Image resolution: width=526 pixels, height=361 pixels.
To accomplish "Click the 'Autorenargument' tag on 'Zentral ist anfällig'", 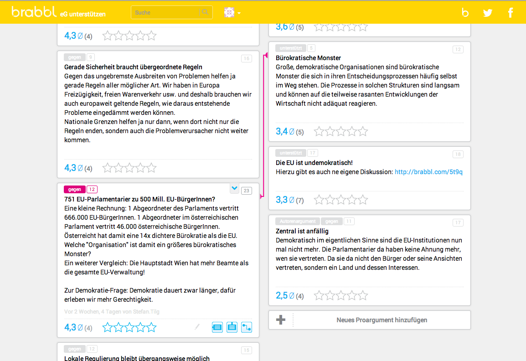I will (x=298, y=222).
